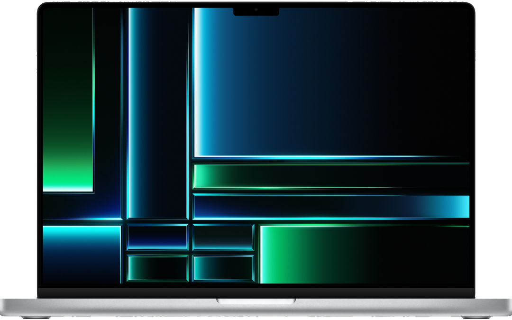Select the lower-left small green grid tile
The width and height of the screenshot is (512, 320).
157,268
